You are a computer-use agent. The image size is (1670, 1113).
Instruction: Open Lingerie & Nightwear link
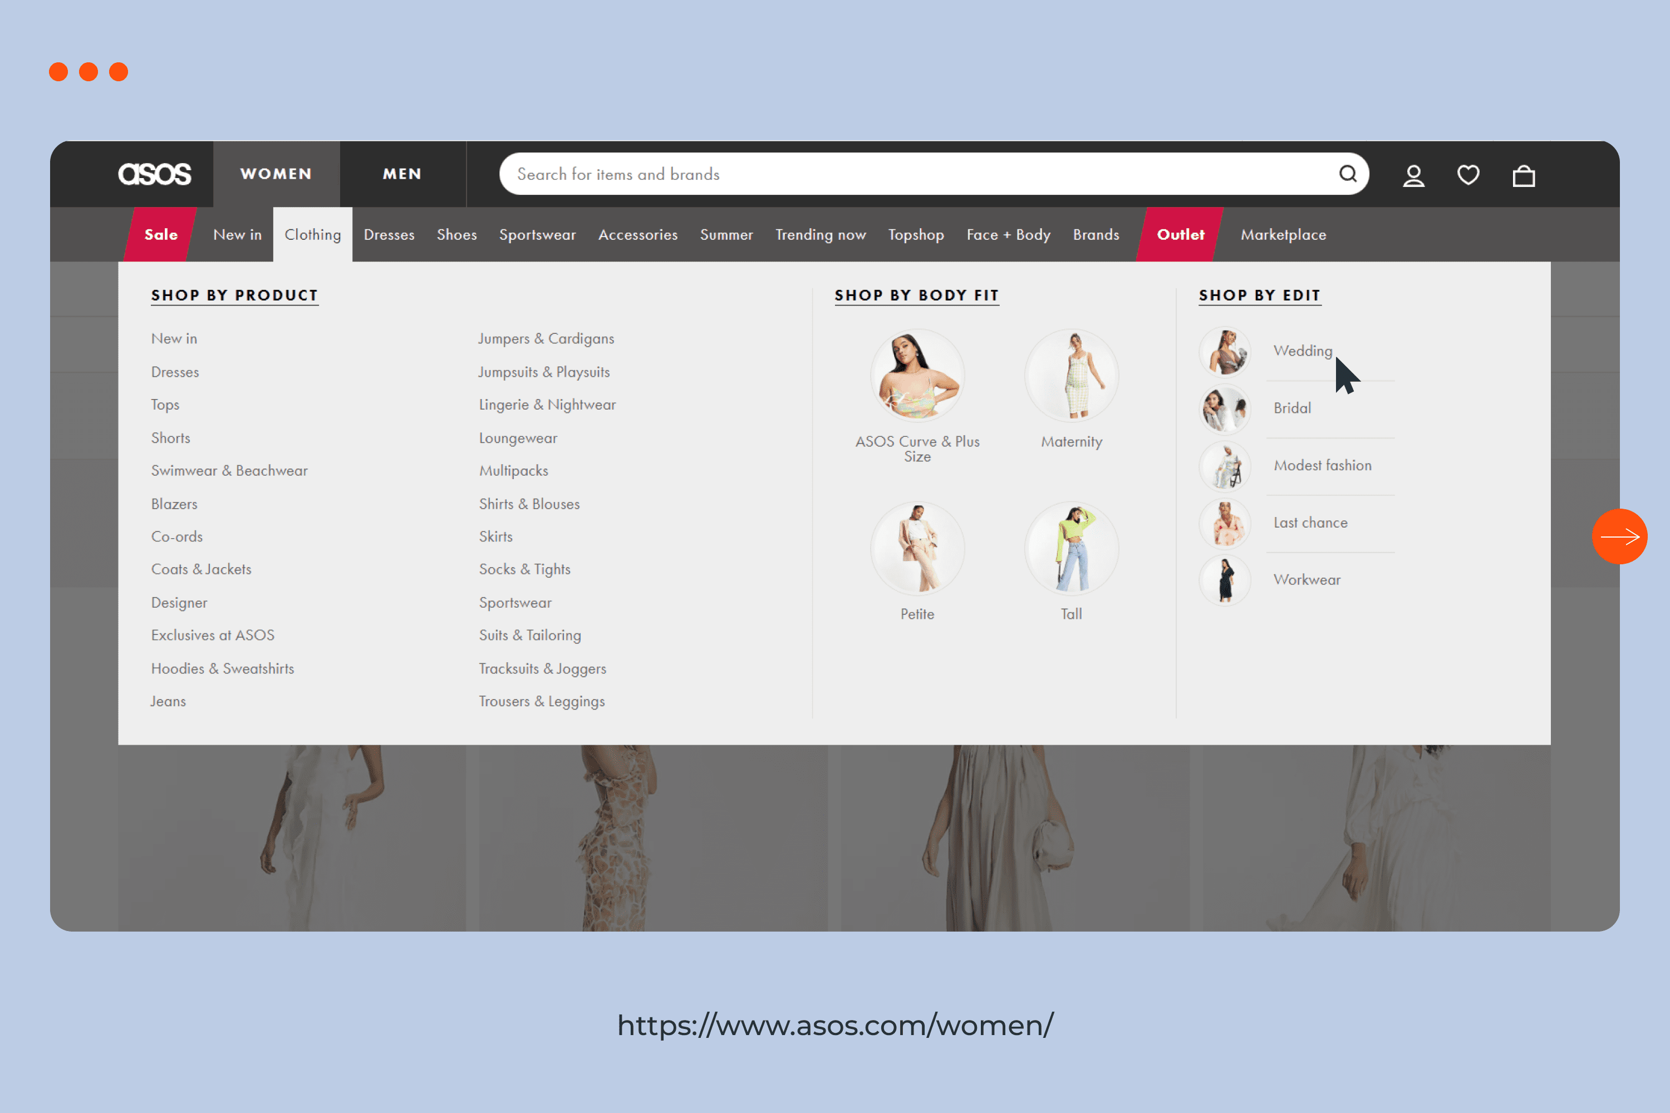[x=547, y=405]
